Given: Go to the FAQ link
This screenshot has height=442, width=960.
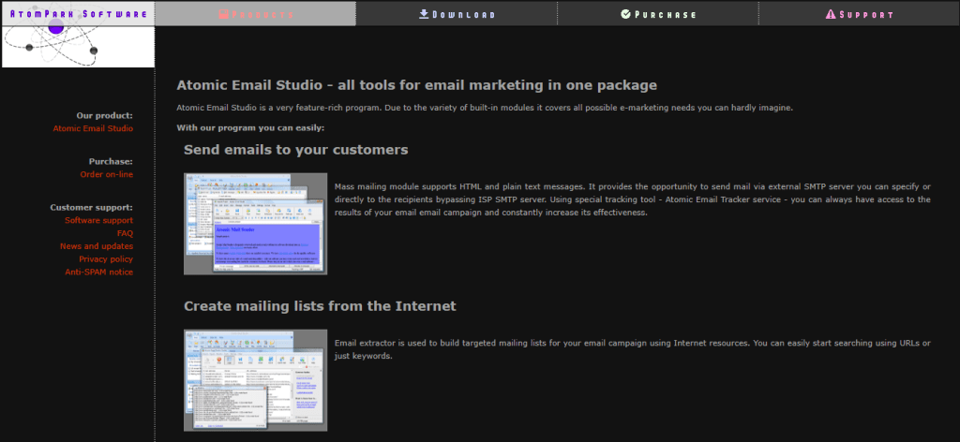Looking at the screenshot, I should [125, 233].
